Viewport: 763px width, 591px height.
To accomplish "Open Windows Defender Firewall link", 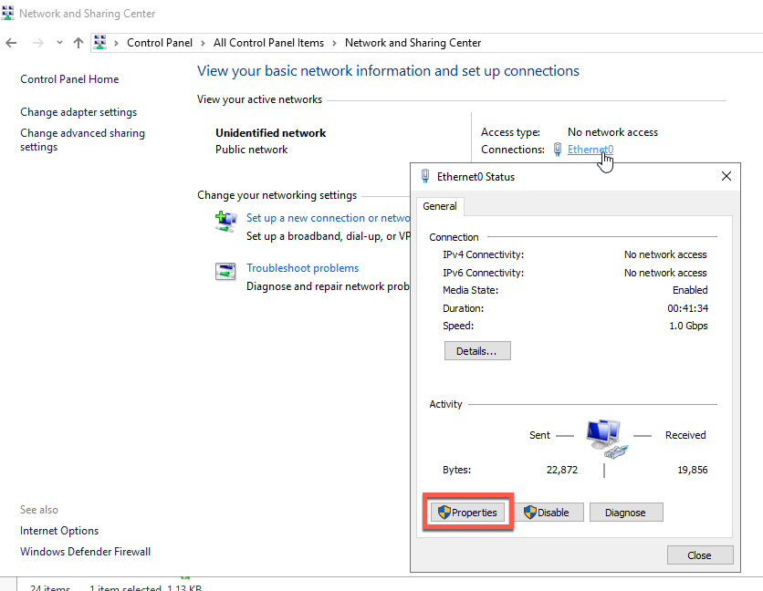I will [86, 552].
